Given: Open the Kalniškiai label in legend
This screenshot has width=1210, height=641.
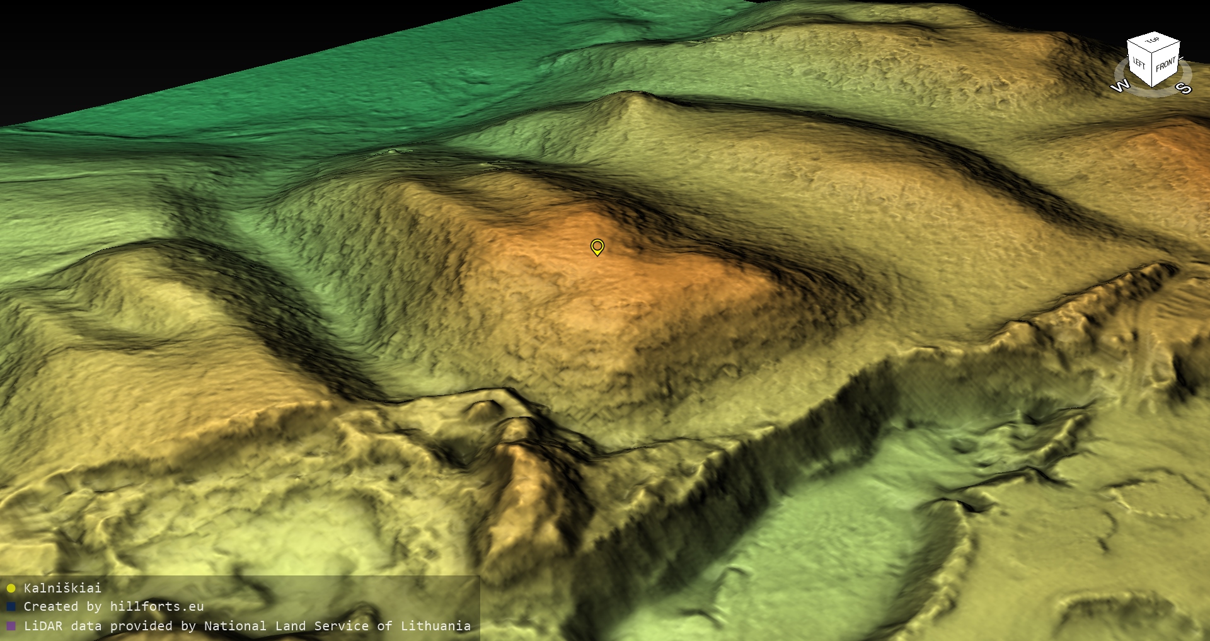Looking at the screenshot, I should (x=62, y=589).
